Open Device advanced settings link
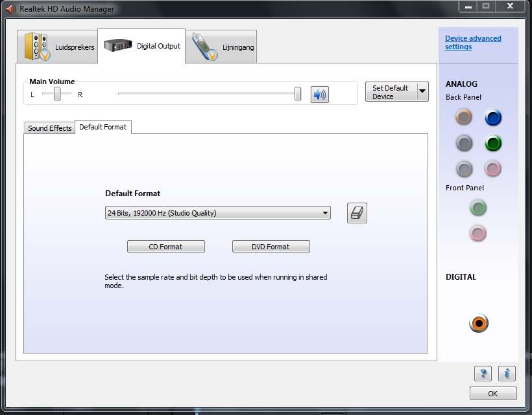Image resolution: width=532 pixels, height=415 pixels. coord(472,43)
